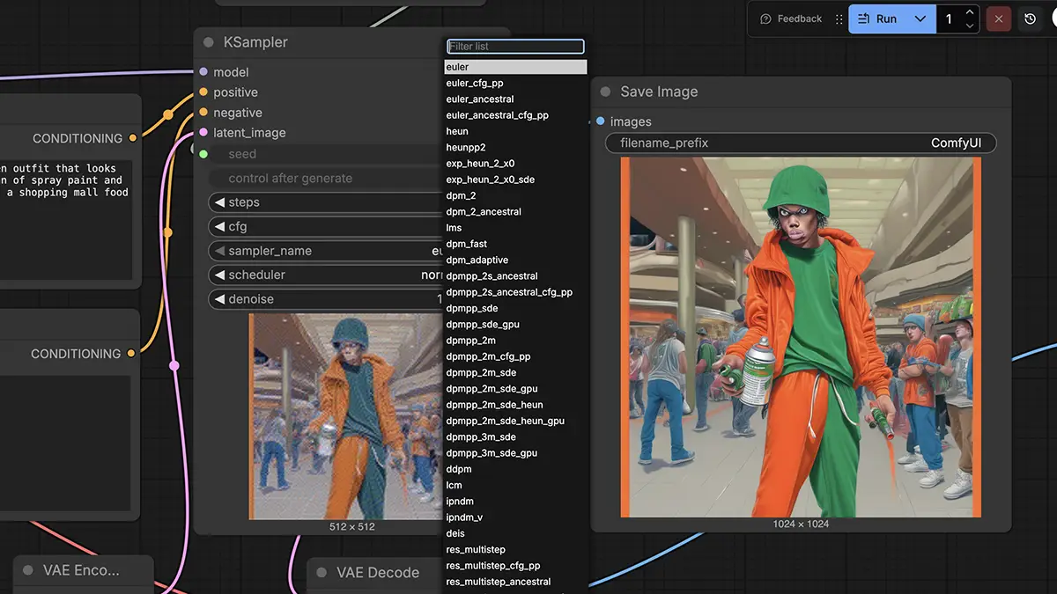This screenshot has width=1057, height=594.
Task: Collapse the KSampler node via title dot
Action: pyautogui.click(x=209, y=42)
